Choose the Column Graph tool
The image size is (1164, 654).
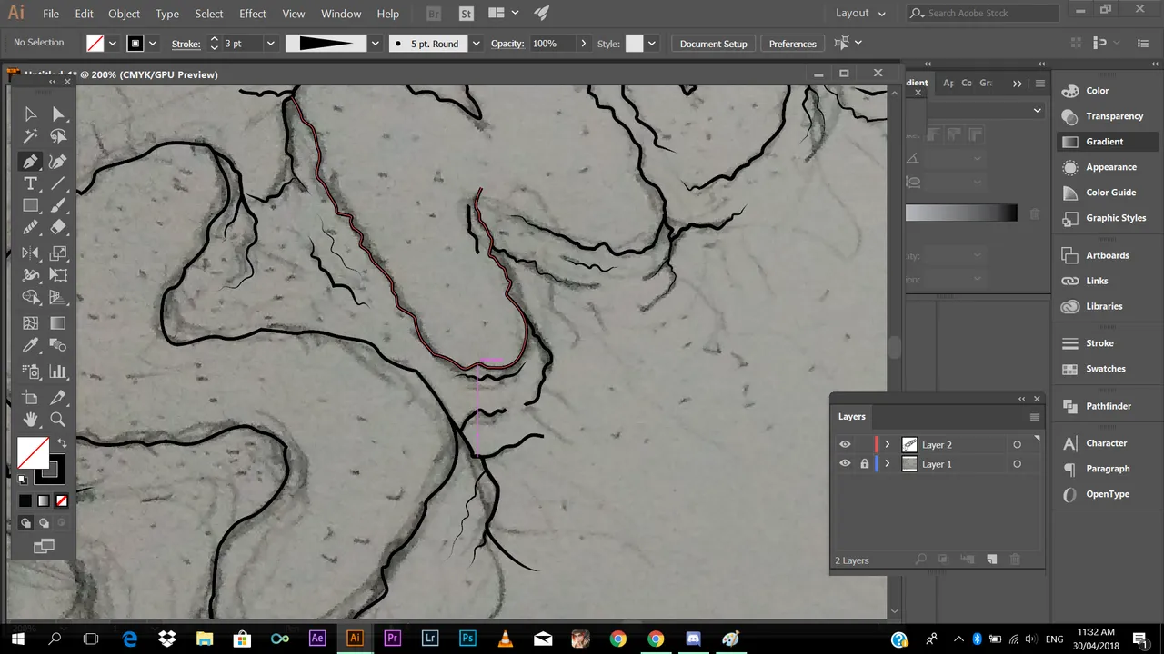(58, 372)
